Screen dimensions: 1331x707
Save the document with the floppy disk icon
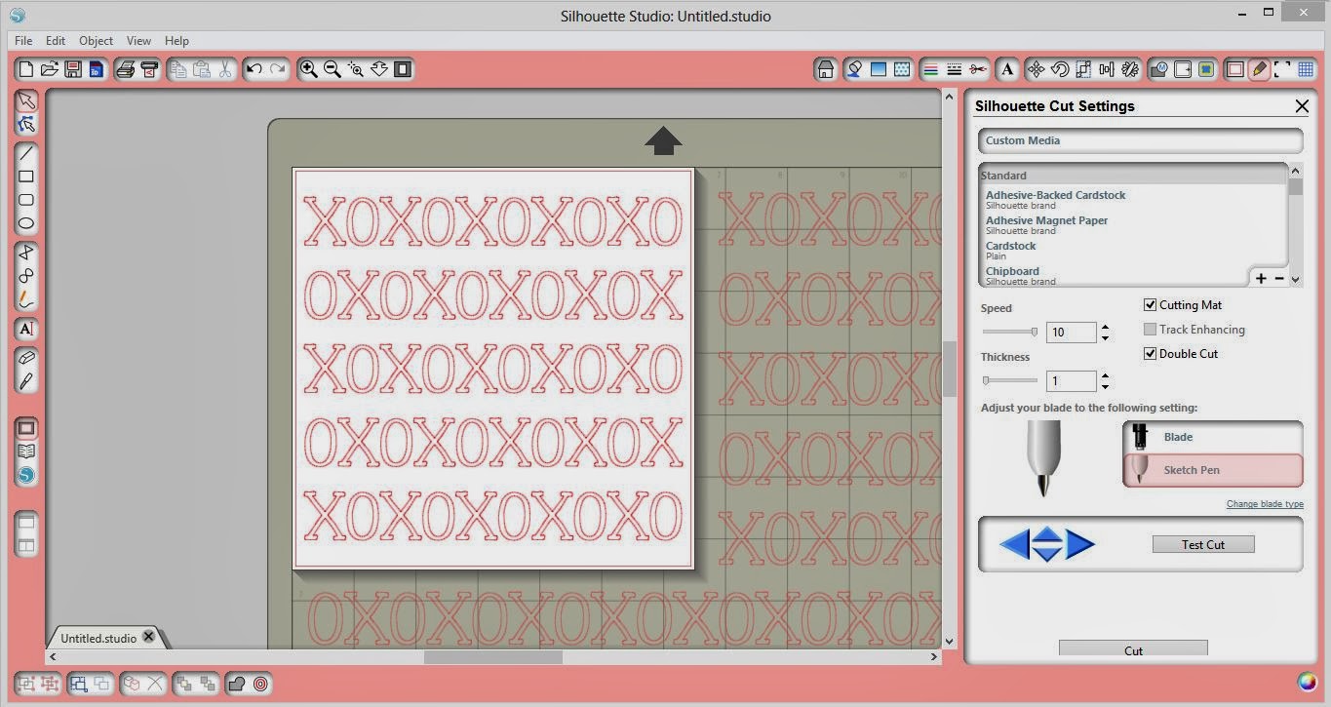pos(73,69)
